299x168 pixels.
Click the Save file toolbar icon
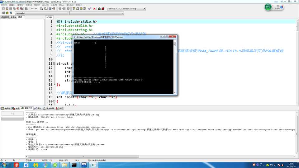click(x=11, y=9)
